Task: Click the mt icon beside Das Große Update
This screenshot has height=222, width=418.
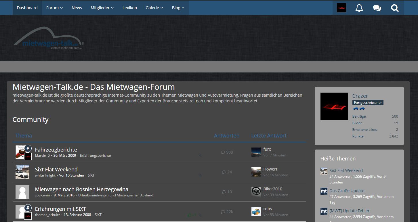Action: (x=324, y=191)
